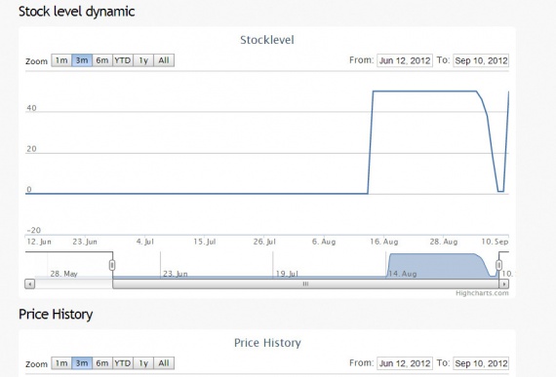Click the navigator scroll left arrow
Viewport: 556px width, 377px height.
click(x=30, y=283)
